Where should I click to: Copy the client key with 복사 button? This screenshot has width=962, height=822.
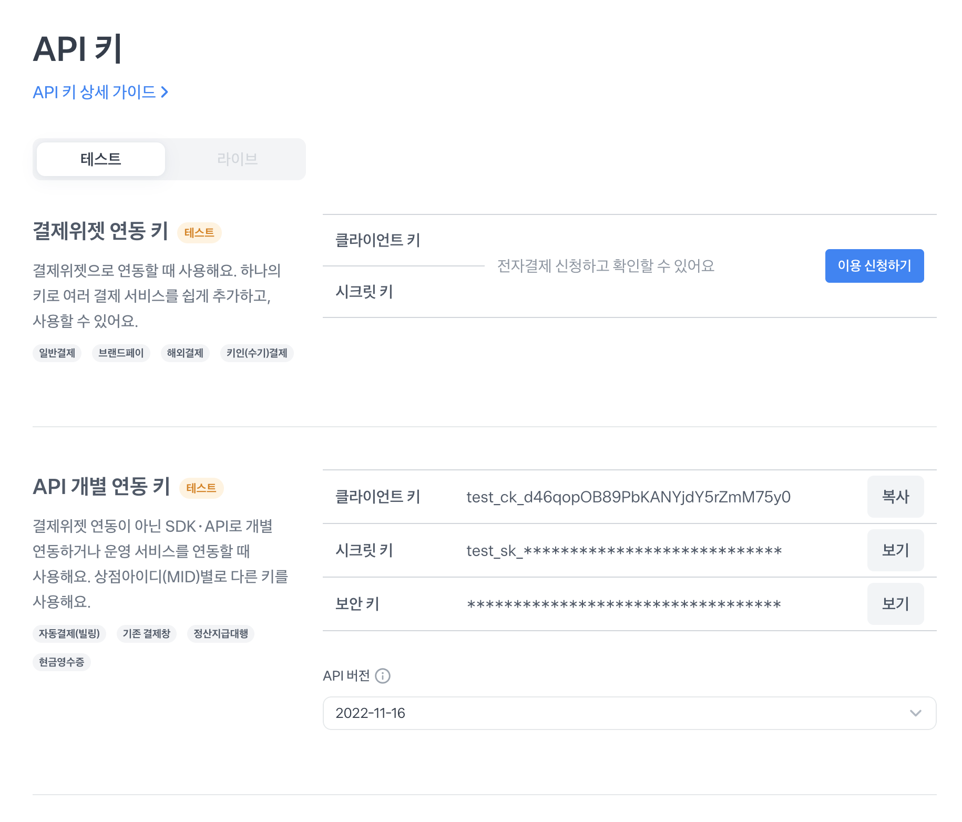point(895,497)
